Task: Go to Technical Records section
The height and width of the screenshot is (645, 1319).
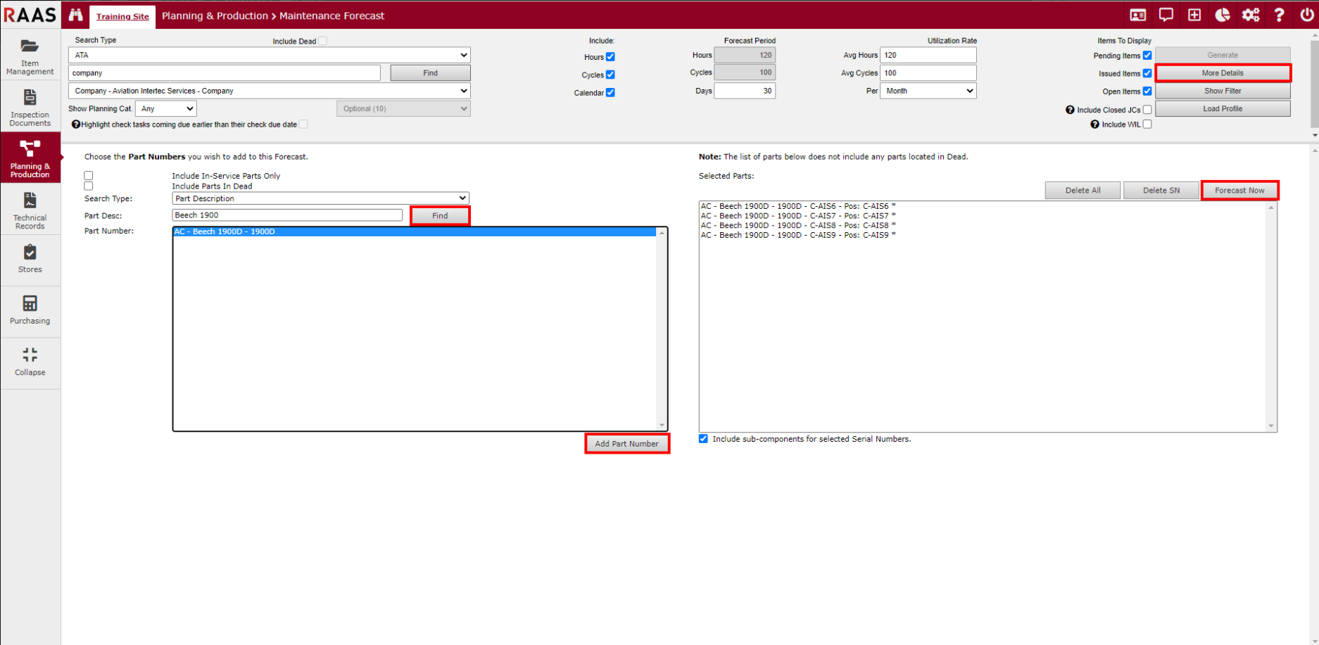Action: 30,210
